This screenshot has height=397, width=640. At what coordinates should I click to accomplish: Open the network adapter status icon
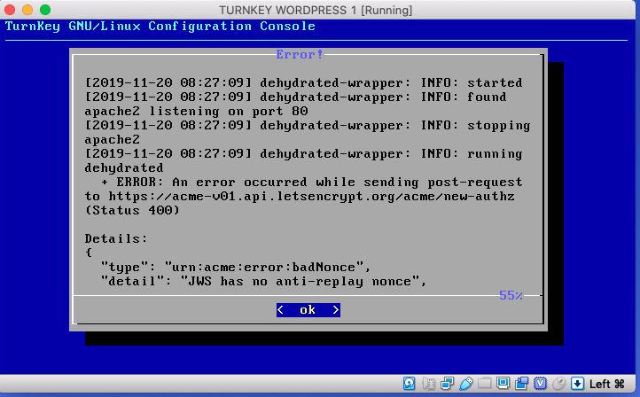(x=447, y=384)
